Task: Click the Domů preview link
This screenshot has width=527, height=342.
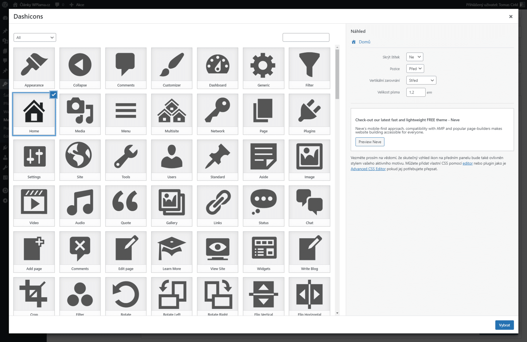Action: coord(364,42)
